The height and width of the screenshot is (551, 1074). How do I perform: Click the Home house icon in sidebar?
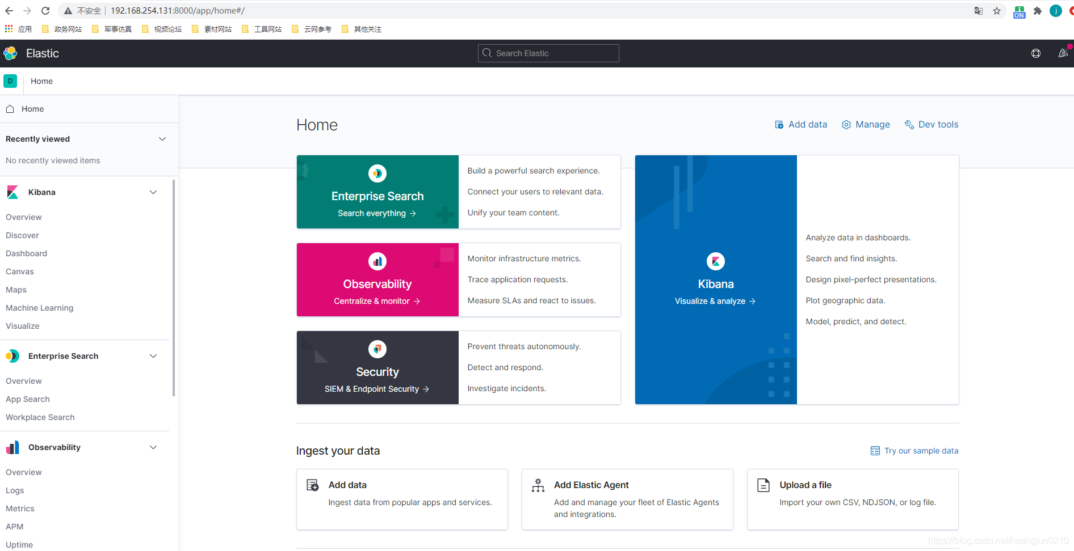pos(10,109)
